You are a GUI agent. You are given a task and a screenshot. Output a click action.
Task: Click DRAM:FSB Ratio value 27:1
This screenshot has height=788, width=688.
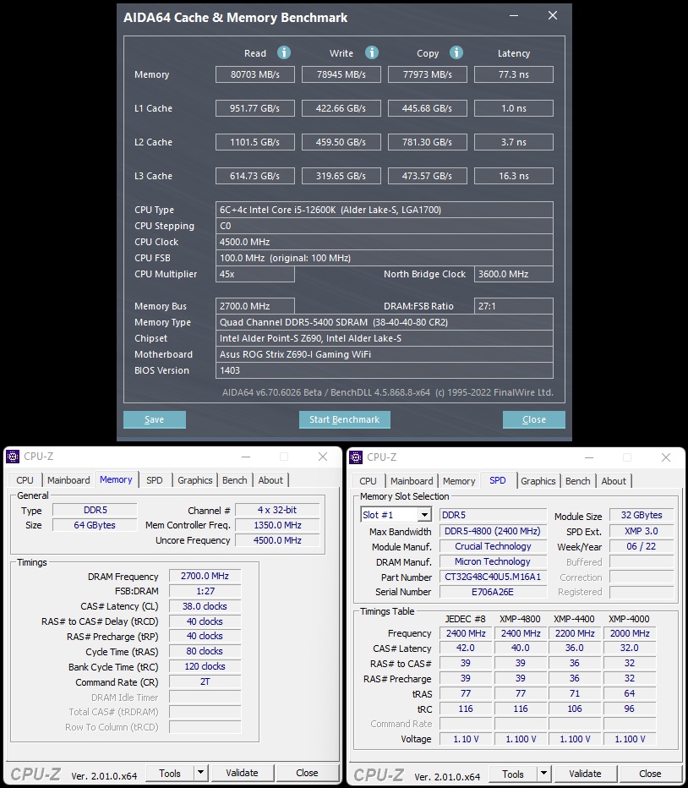point(514,306)
